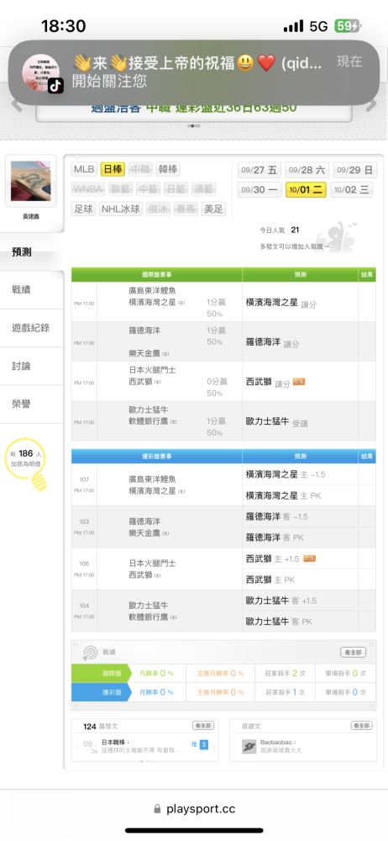Click the 運彩盤 win-rate label
The image size is (388, 841).
pos(102,692)
